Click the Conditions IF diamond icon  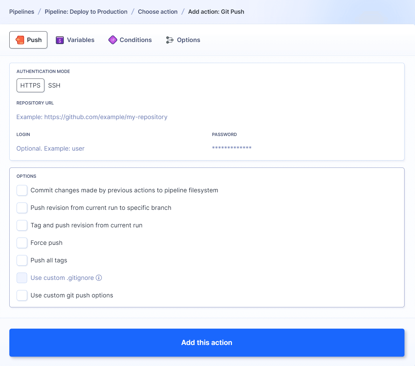[x=113, y=40]
